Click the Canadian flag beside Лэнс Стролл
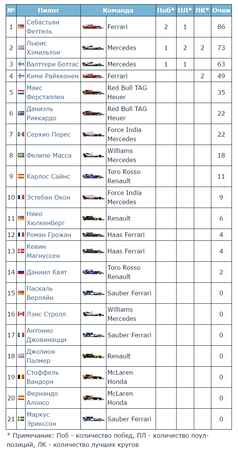 [21, 314]
